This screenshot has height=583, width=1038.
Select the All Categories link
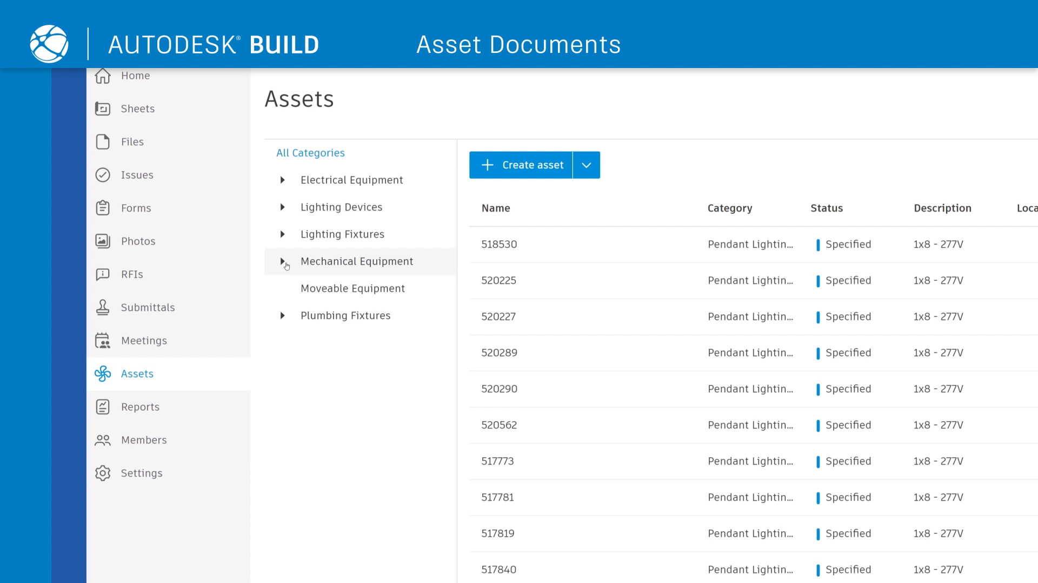coord(310,153)
